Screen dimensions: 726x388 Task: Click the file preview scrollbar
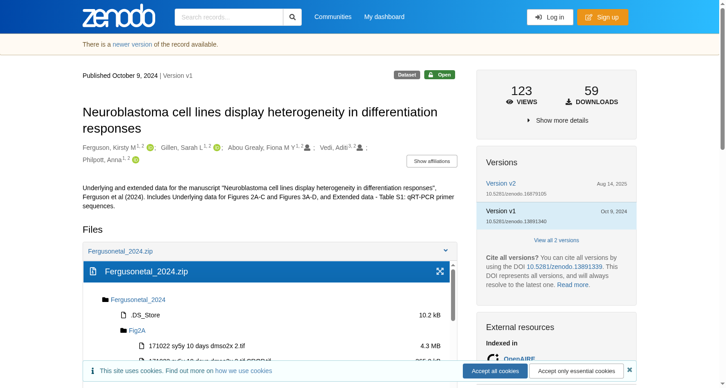(x=453, y=294)
